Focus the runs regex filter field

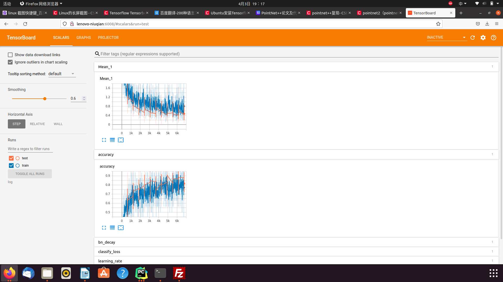point(30,149)
